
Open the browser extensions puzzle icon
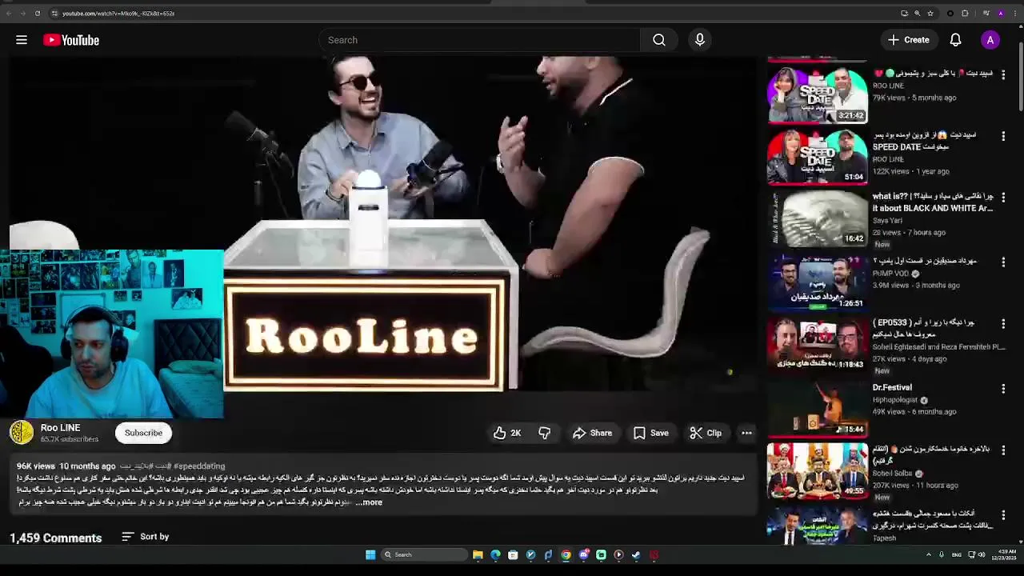click(965, 13)
